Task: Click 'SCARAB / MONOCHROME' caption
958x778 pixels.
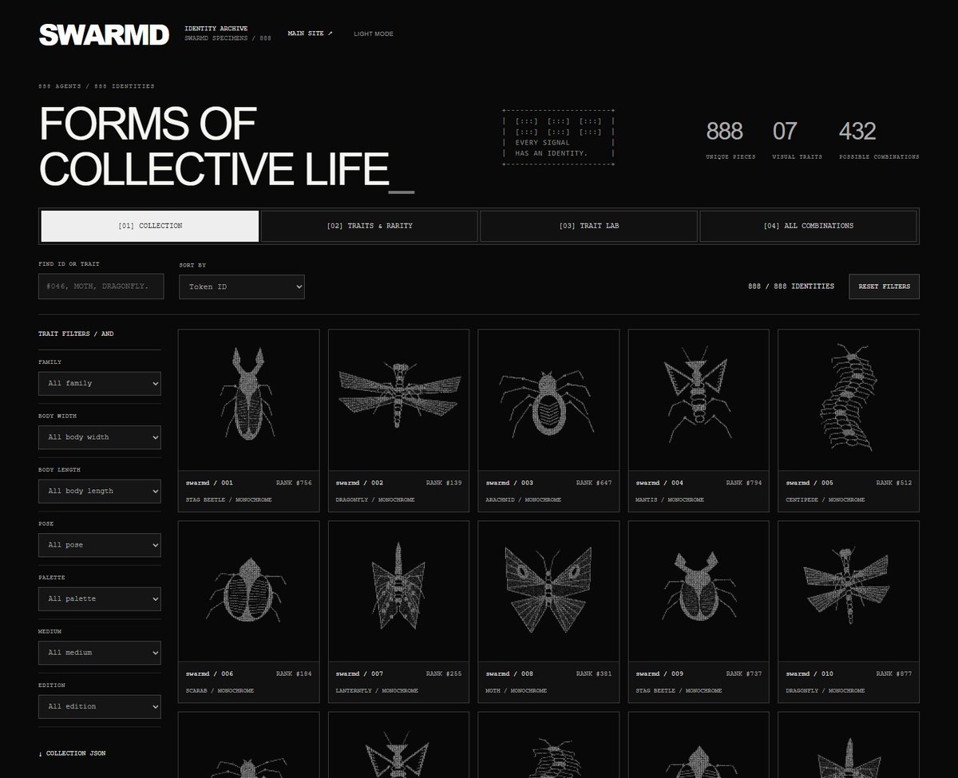Action: point(220,690)
